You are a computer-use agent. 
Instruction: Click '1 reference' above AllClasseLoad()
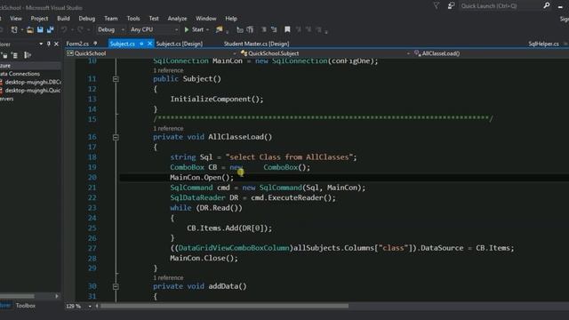pos(168,128)
